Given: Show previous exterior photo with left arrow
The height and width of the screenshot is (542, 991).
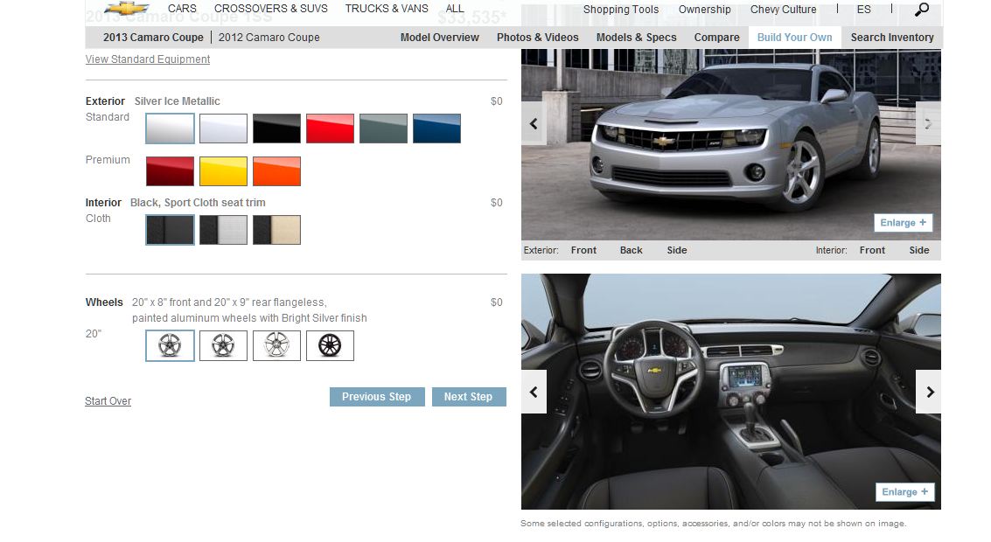Looking at the screenshot, I should coord(534,124).
